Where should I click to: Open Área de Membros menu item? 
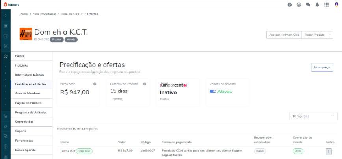click(32, 93)
